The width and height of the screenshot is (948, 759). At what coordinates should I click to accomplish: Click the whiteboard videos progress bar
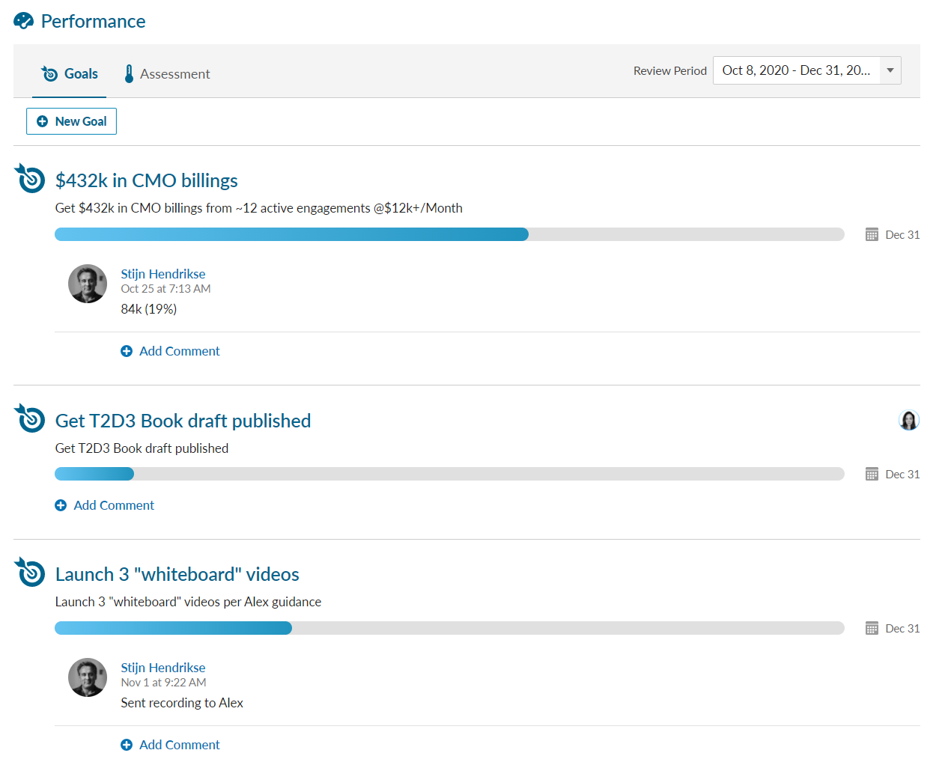click(x=449, y=629)
